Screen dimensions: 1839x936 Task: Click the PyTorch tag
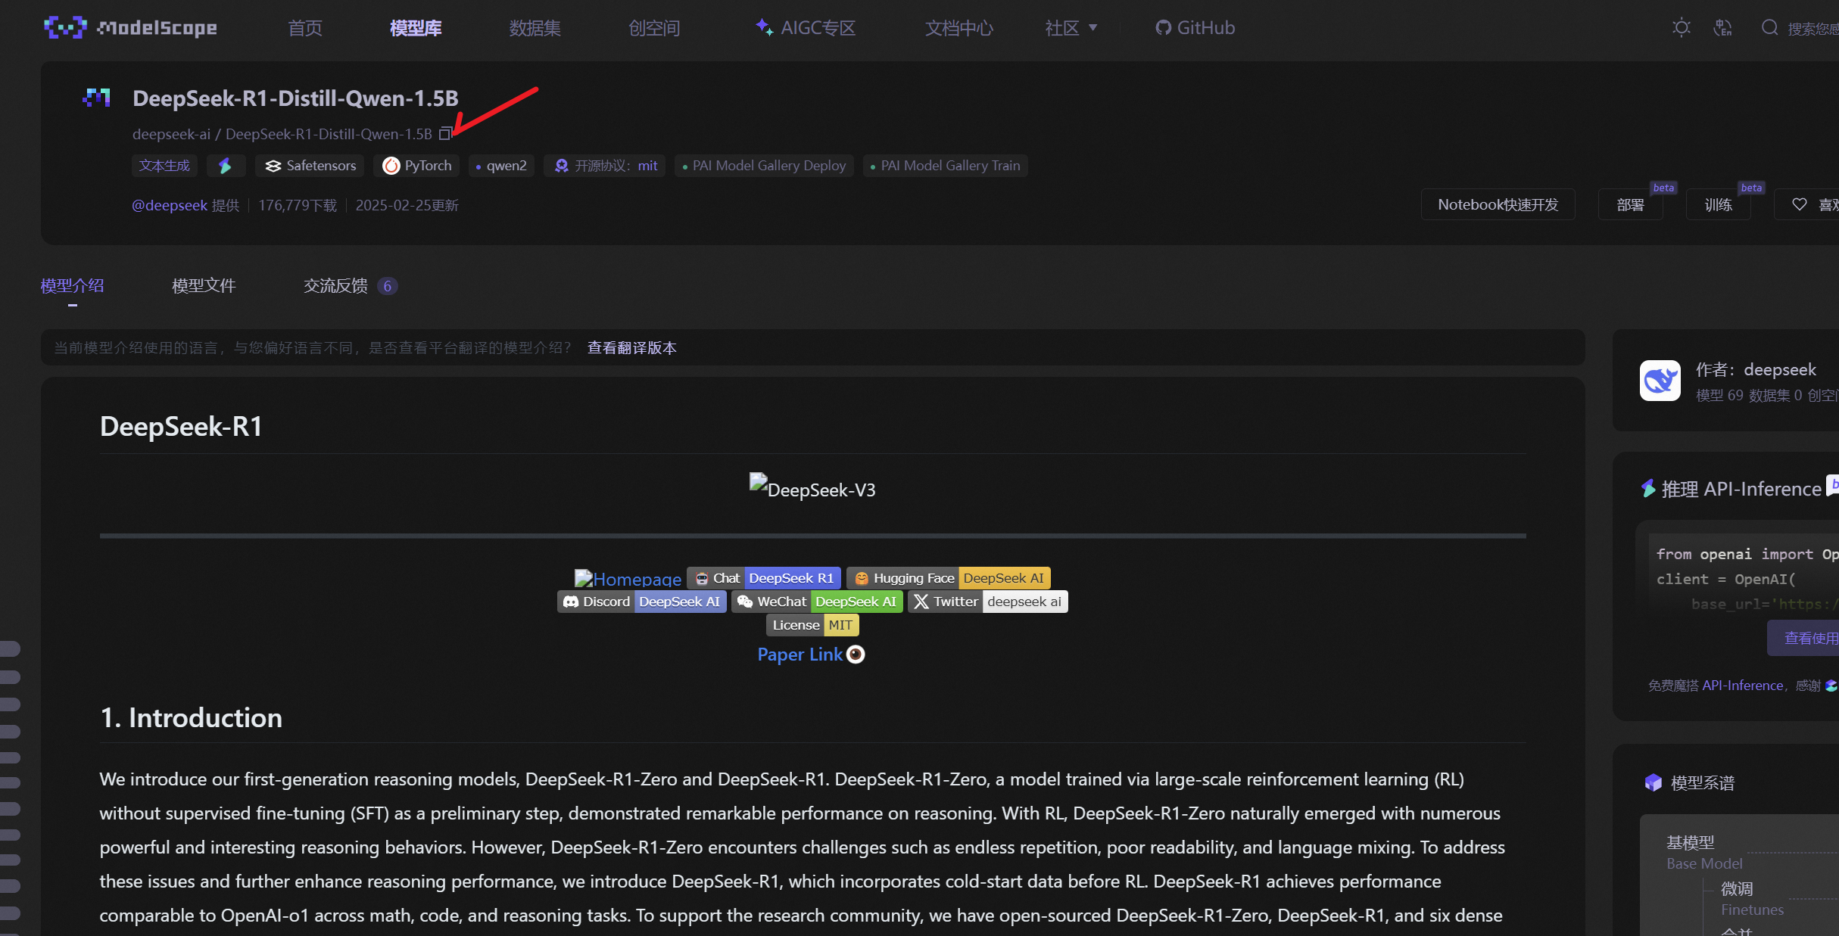(x=416, y=166)
